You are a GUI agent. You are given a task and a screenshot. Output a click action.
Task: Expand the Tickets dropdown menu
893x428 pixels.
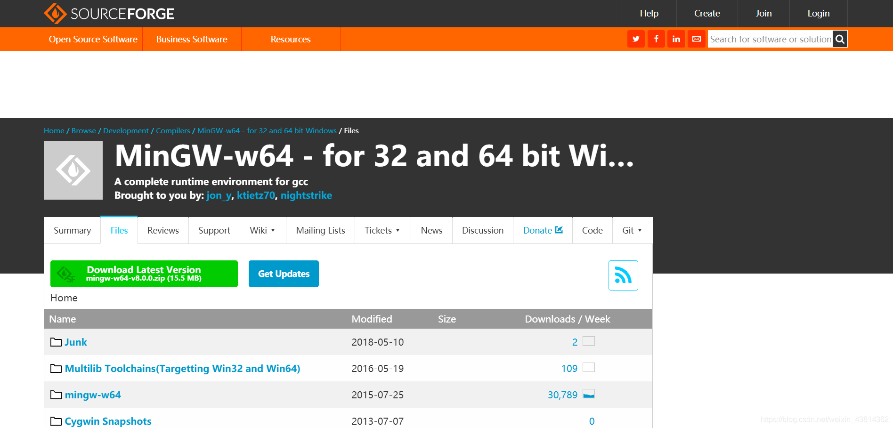(382, 230)
